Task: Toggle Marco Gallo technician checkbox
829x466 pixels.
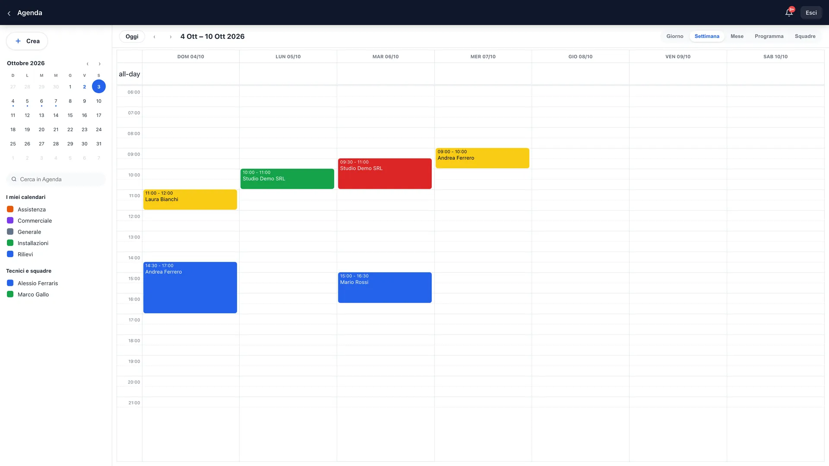Action: coord(10,294)
